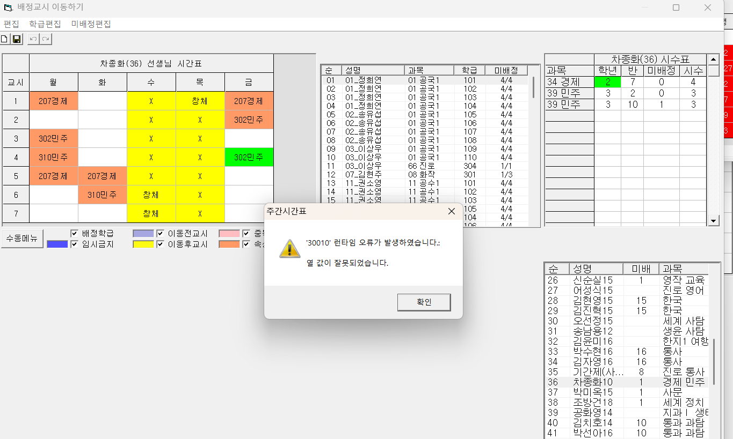Click the undo arrow toolbar icon
The height and width of the screenshot is (439, 733).
33,39
